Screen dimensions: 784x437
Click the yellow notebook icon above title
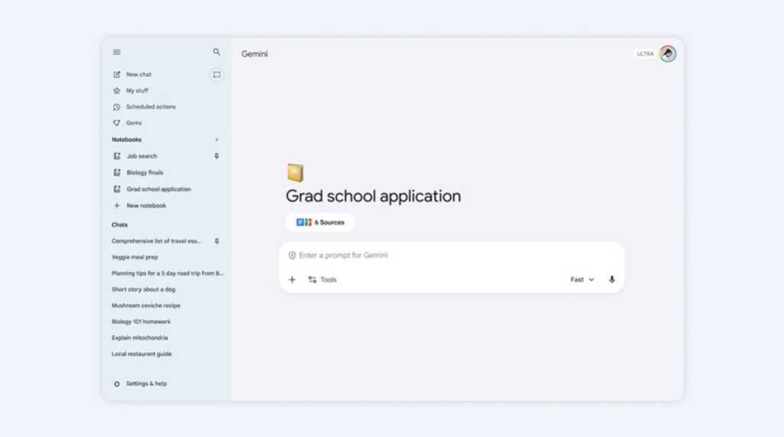[295, 173]
